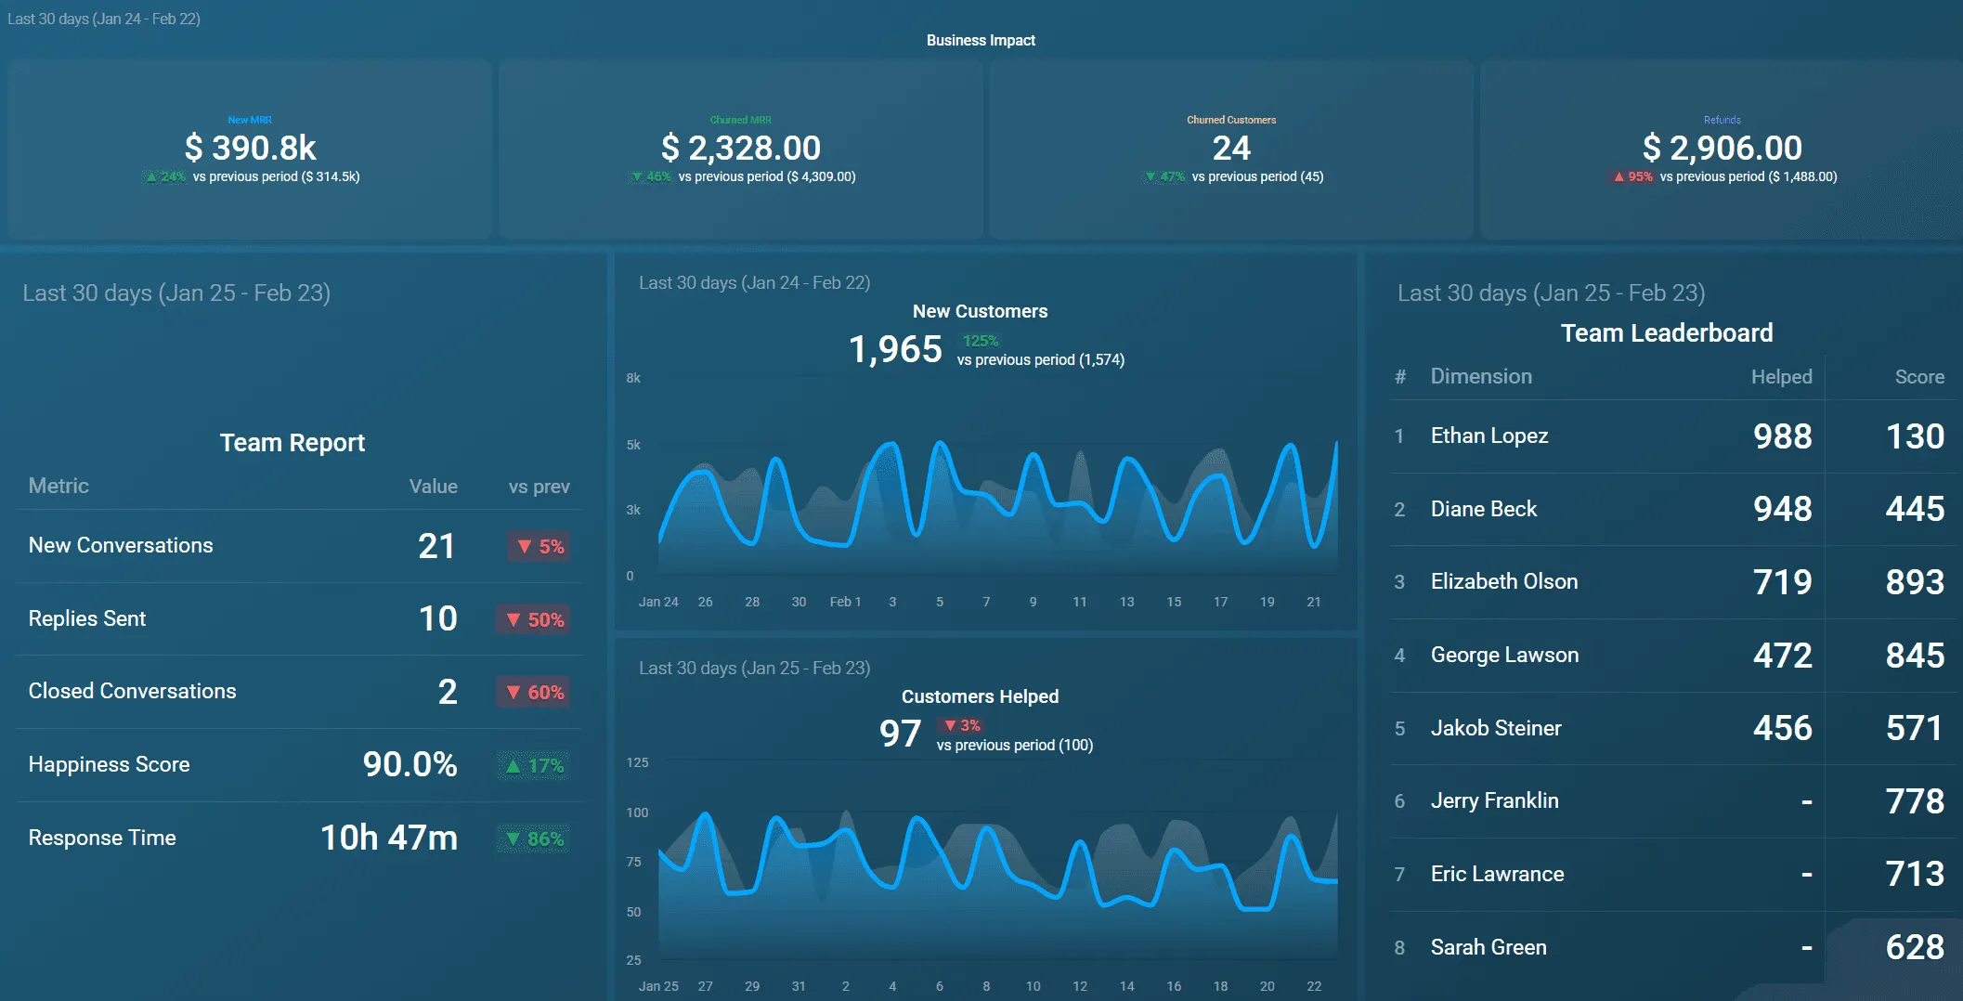Click the Customers Helped total 97
Image resolution: width=1963 pixels, height=1001 pixels.
[900, 734]
